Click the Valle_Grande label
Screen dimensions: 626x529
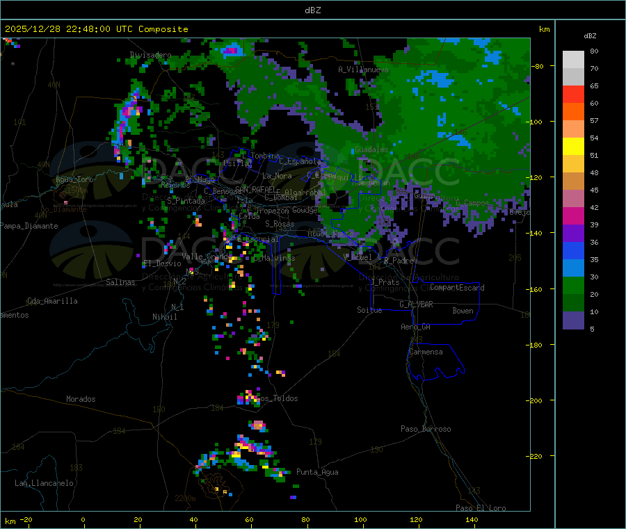[x=207, y=257]
